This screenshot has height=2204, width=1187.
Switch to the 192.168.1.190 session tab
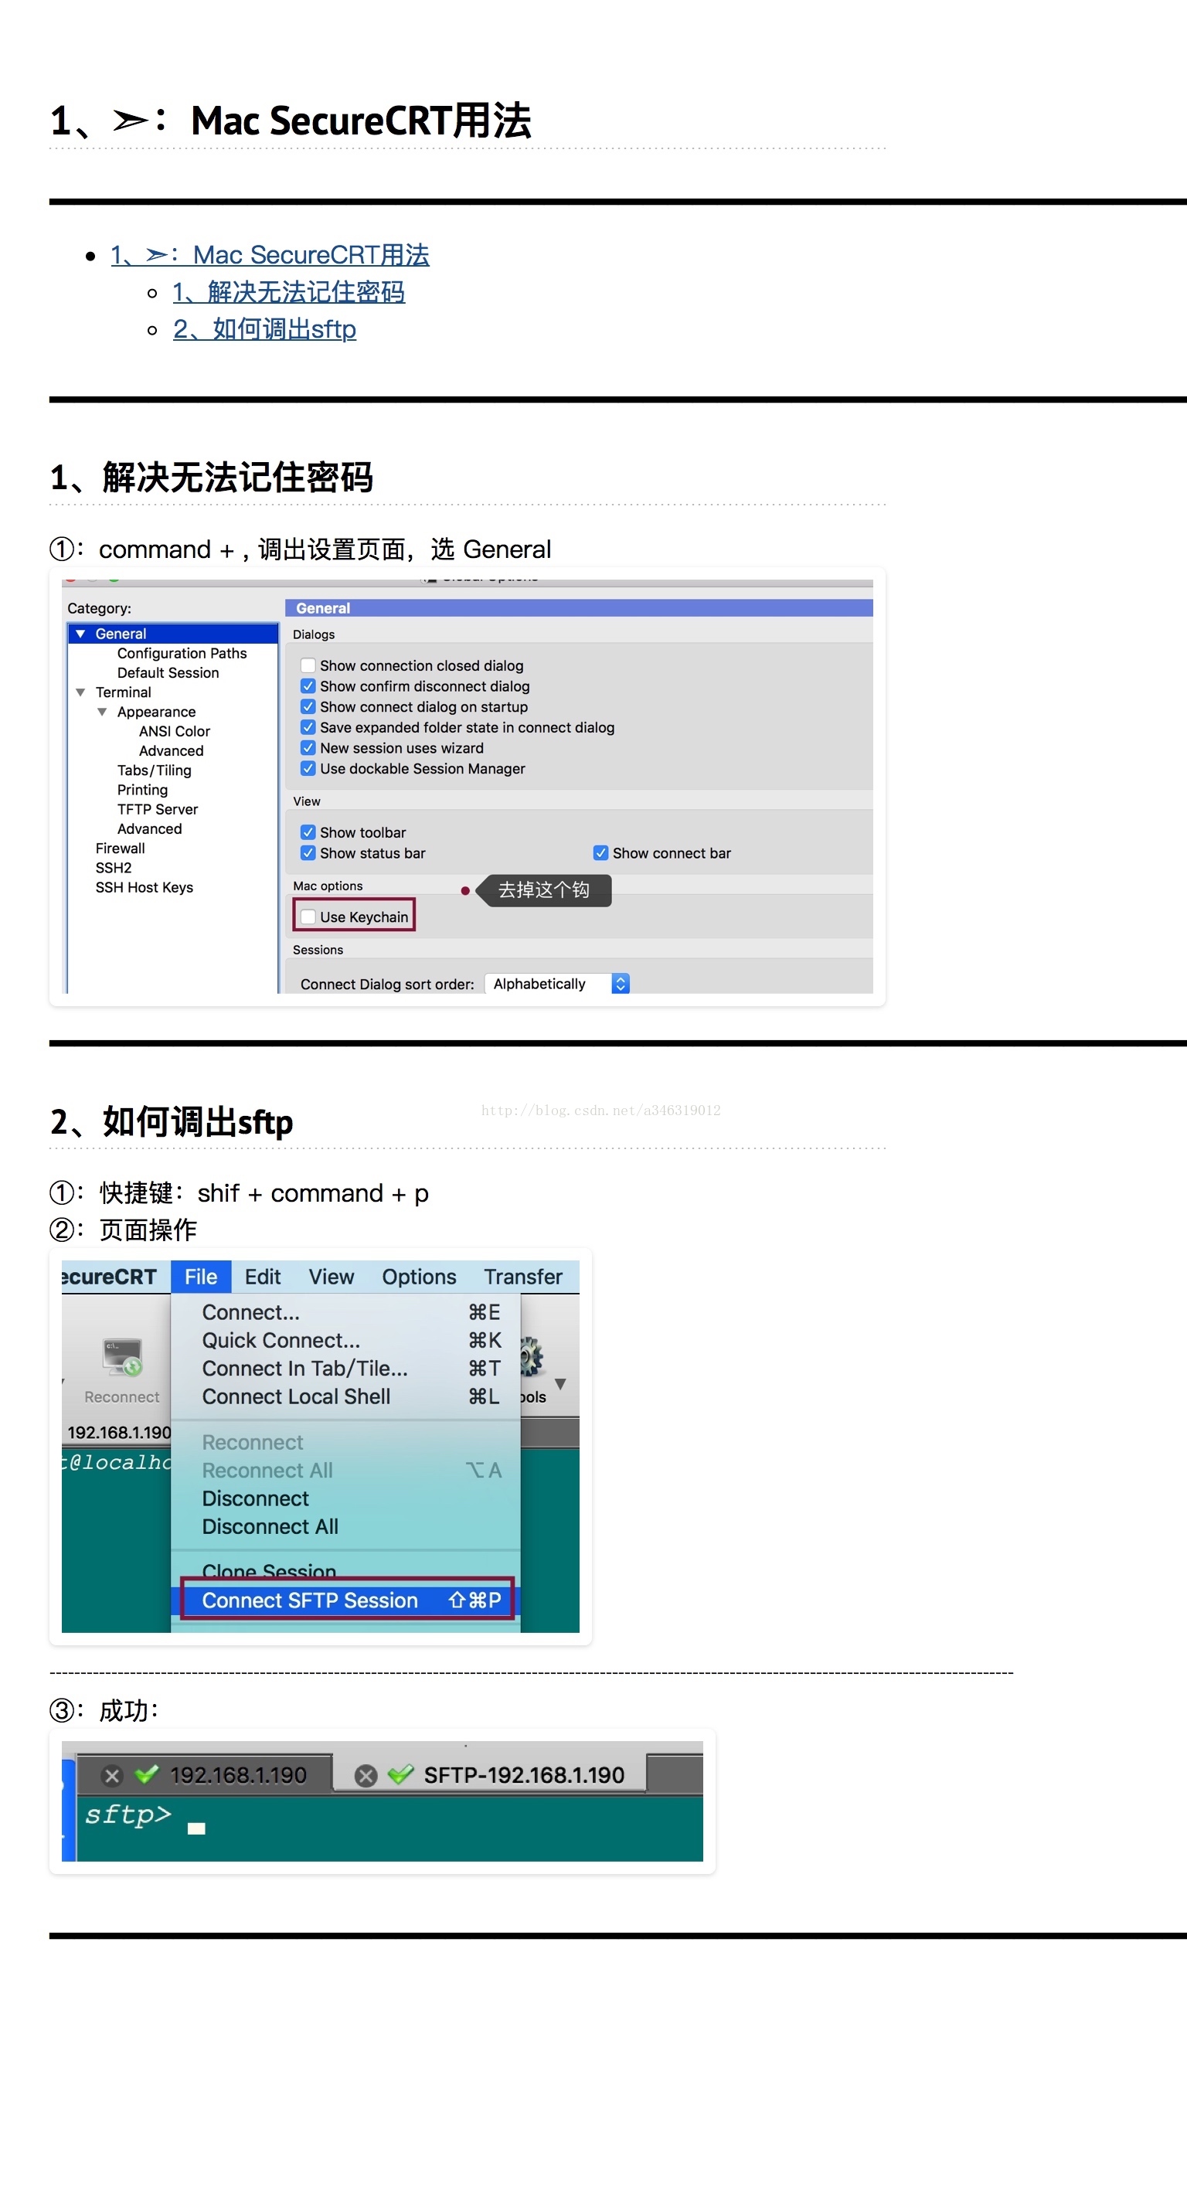pyautogui.click(x=204, y=1775)
